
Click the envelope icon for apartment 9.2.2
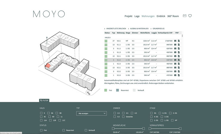click(x=176, y=60)
